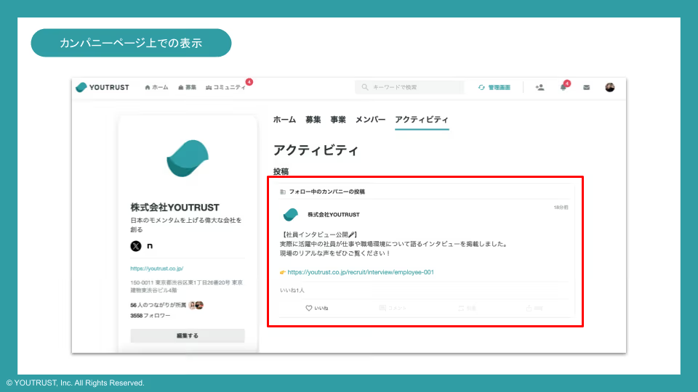Screen dimensions: 698x392
Task: Click the connection avatars beside 所属
Action: [x=196, y=305]
